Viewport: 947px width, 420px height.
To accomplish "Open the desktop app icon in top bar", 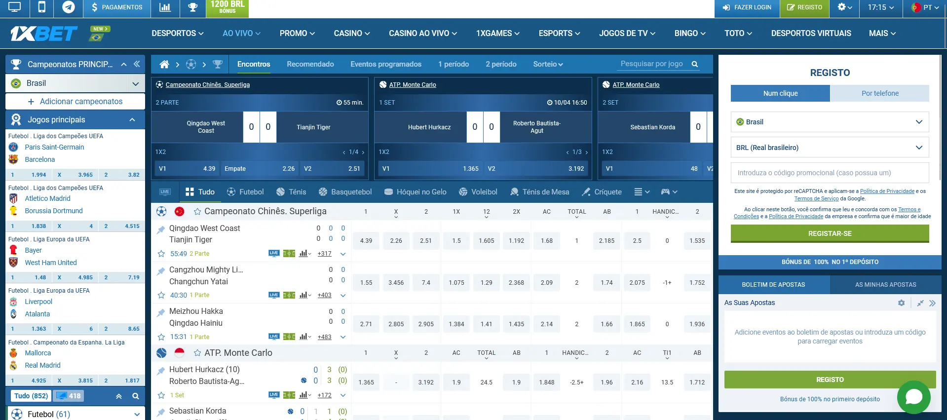I will [14, 7].
